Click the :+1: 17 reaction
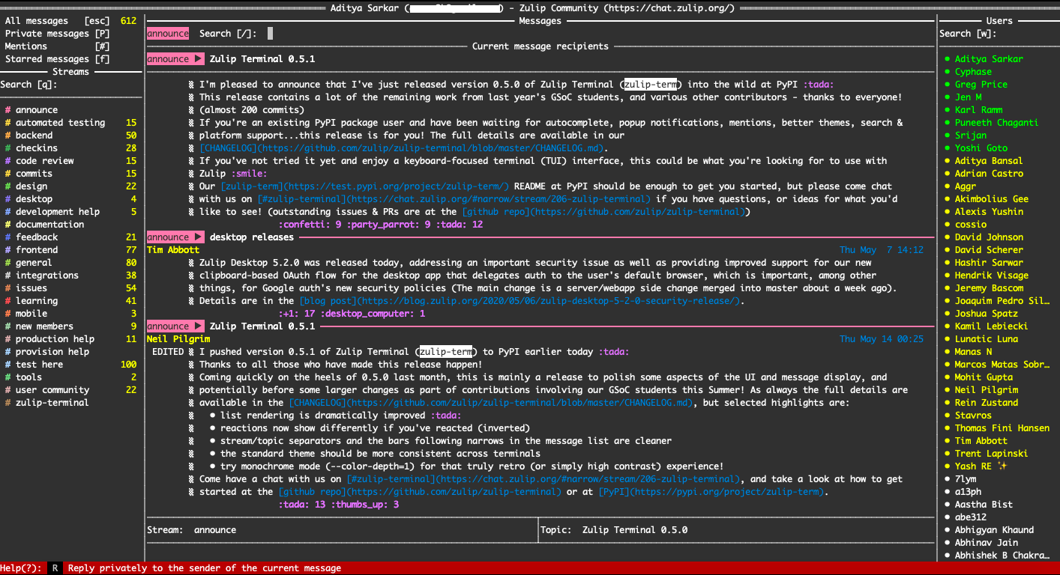1060x575 pixels. pos(297,314)
